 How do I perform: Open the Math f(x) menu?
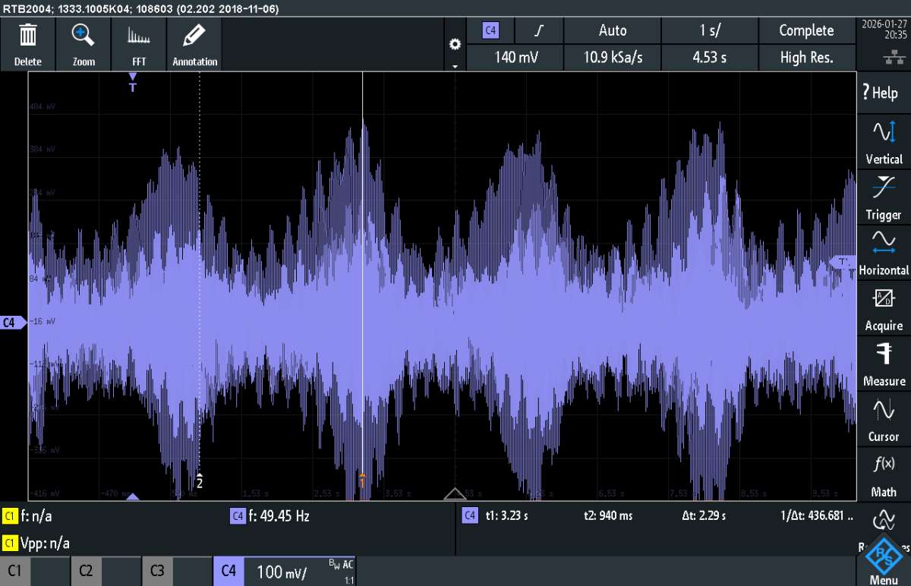(x=884, y=475)
